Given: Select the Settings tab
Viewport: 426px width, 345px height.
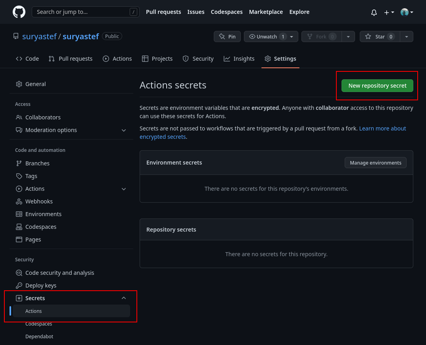Looking at the screenshot, I should tap(280, 59).
